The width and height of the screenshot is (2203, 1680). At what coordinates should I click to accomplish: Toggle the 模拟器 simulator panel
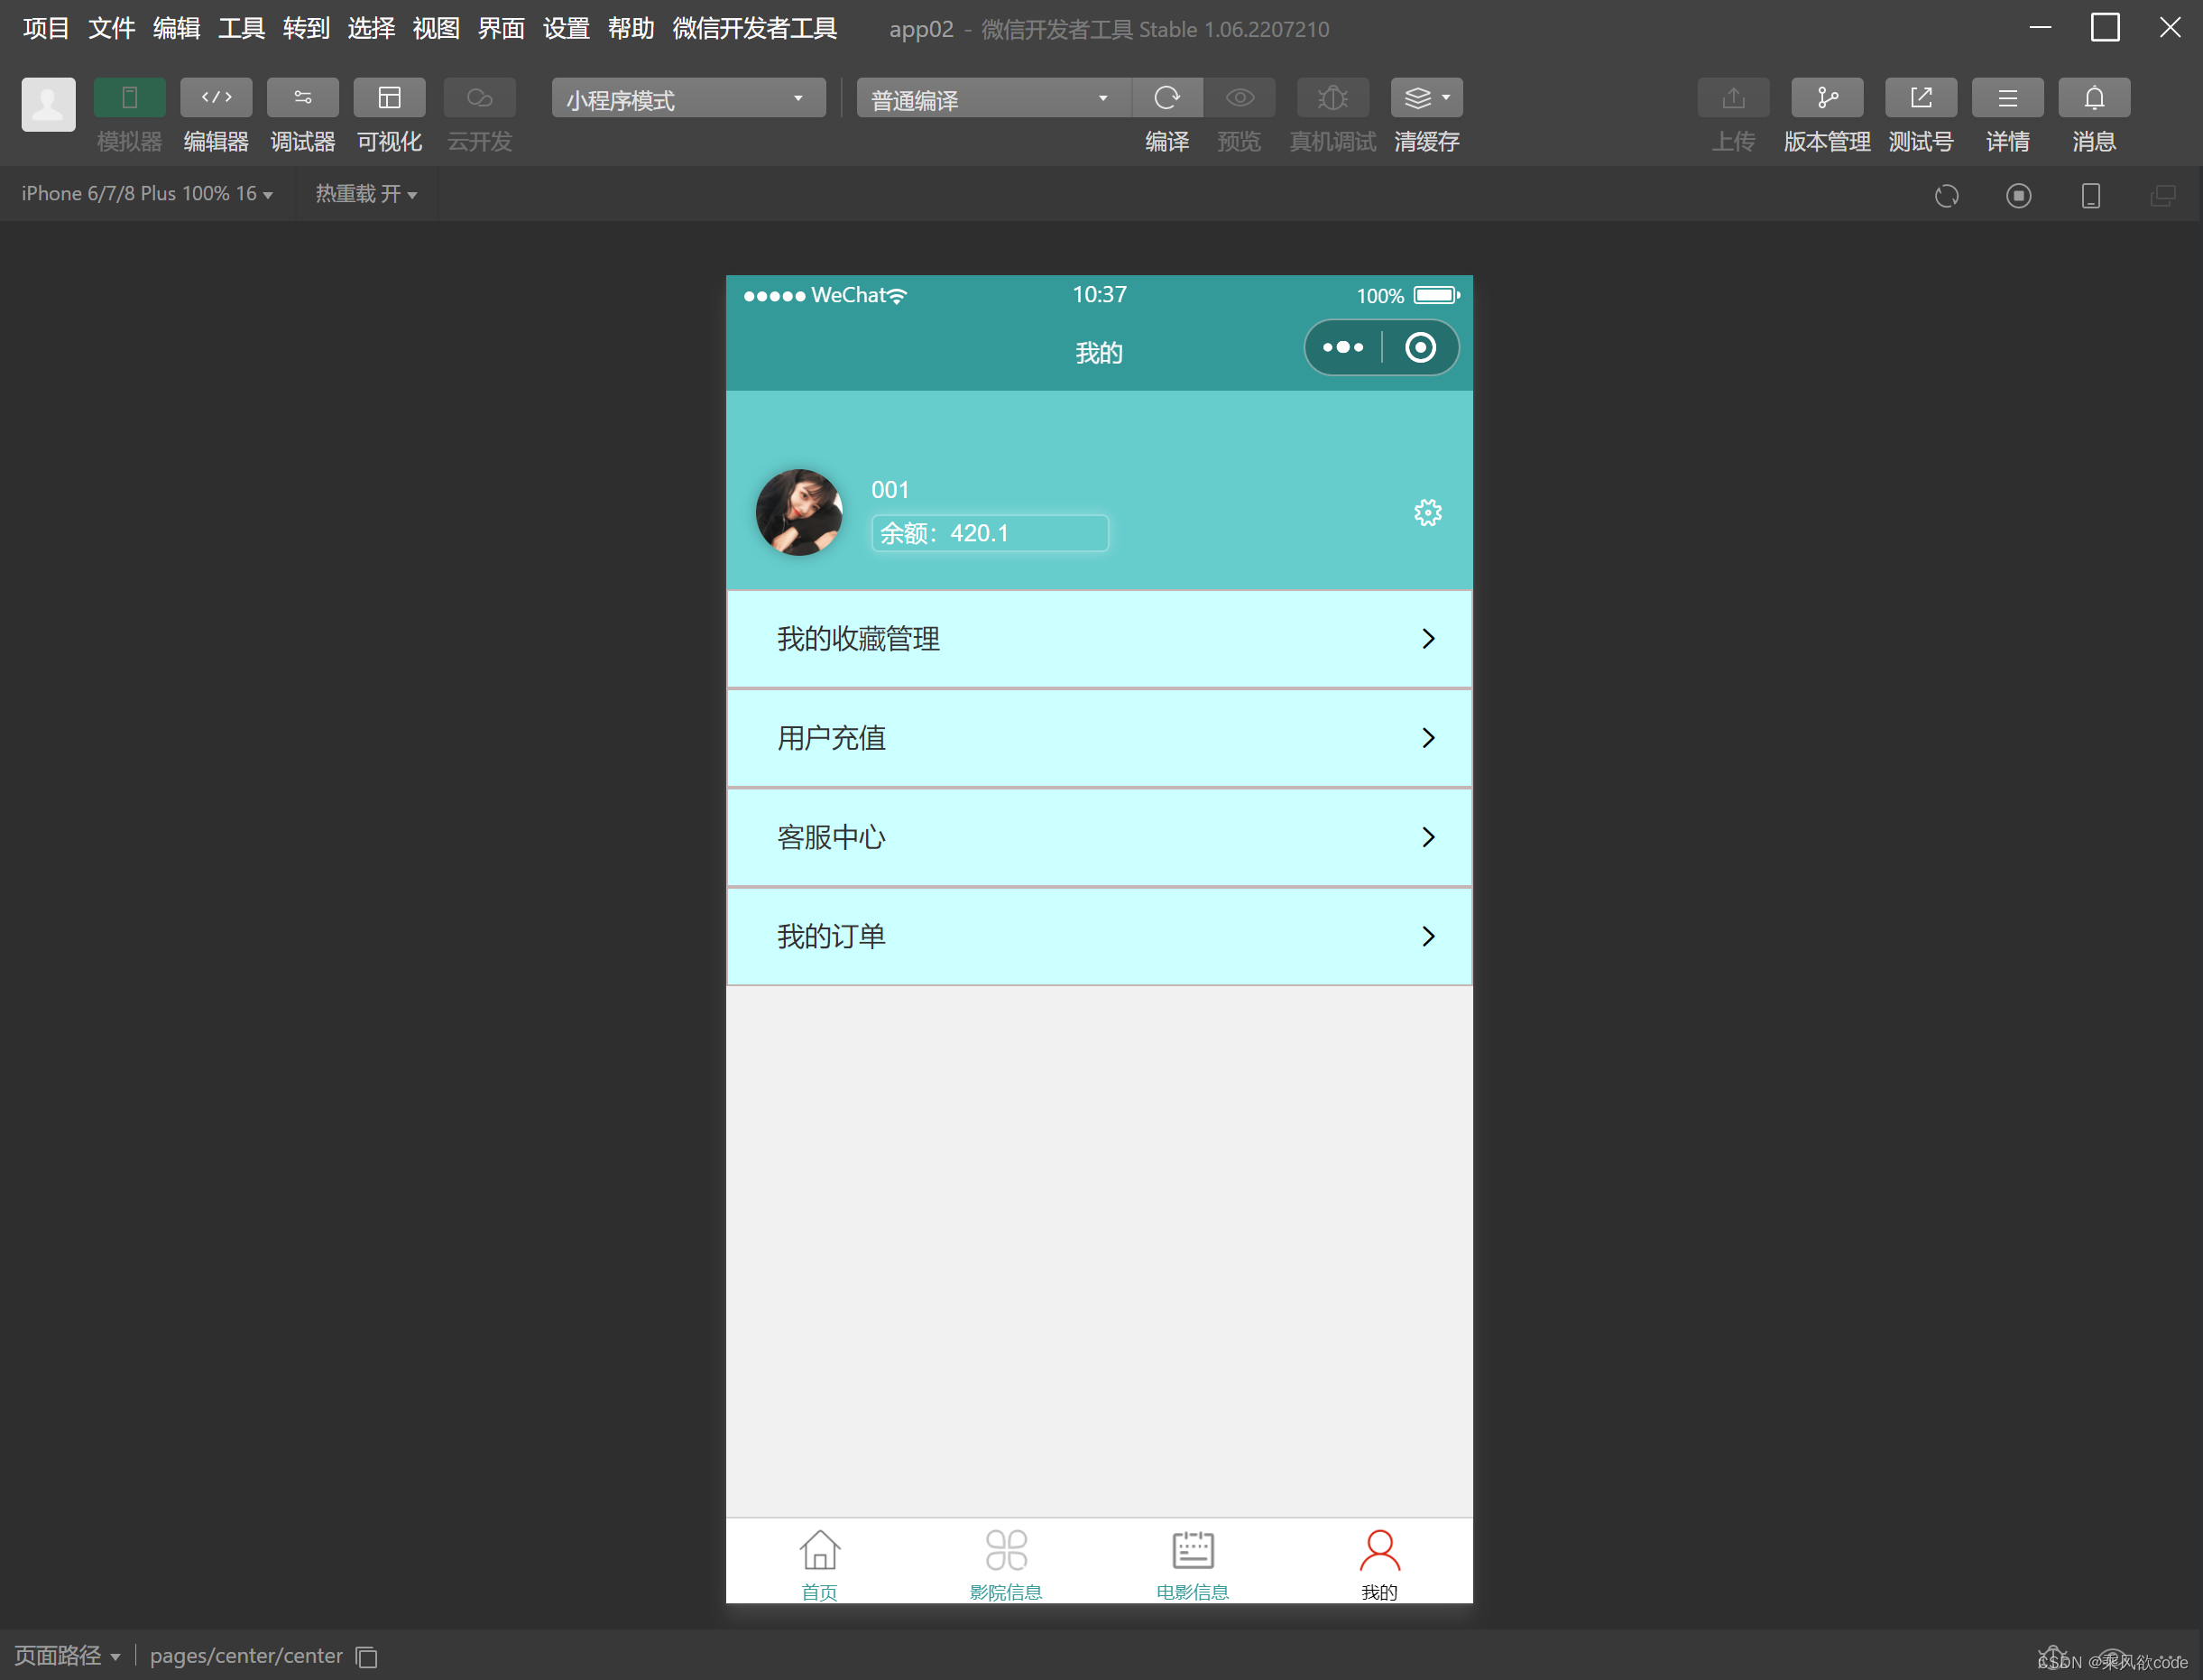(x=129, y=97)
